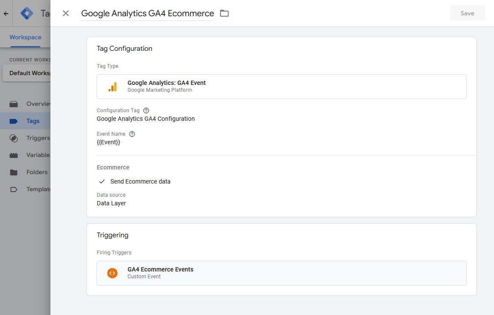The height and width of the screenshot is (315, 494).
Task: Select the Tags icon in sidebar
Action: (14, 121)
